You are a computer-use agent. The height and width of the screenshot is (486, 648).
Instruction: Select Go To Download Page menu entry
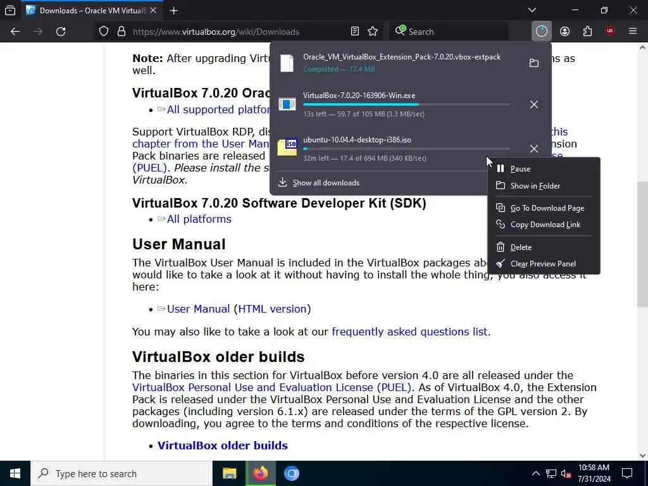544,208
